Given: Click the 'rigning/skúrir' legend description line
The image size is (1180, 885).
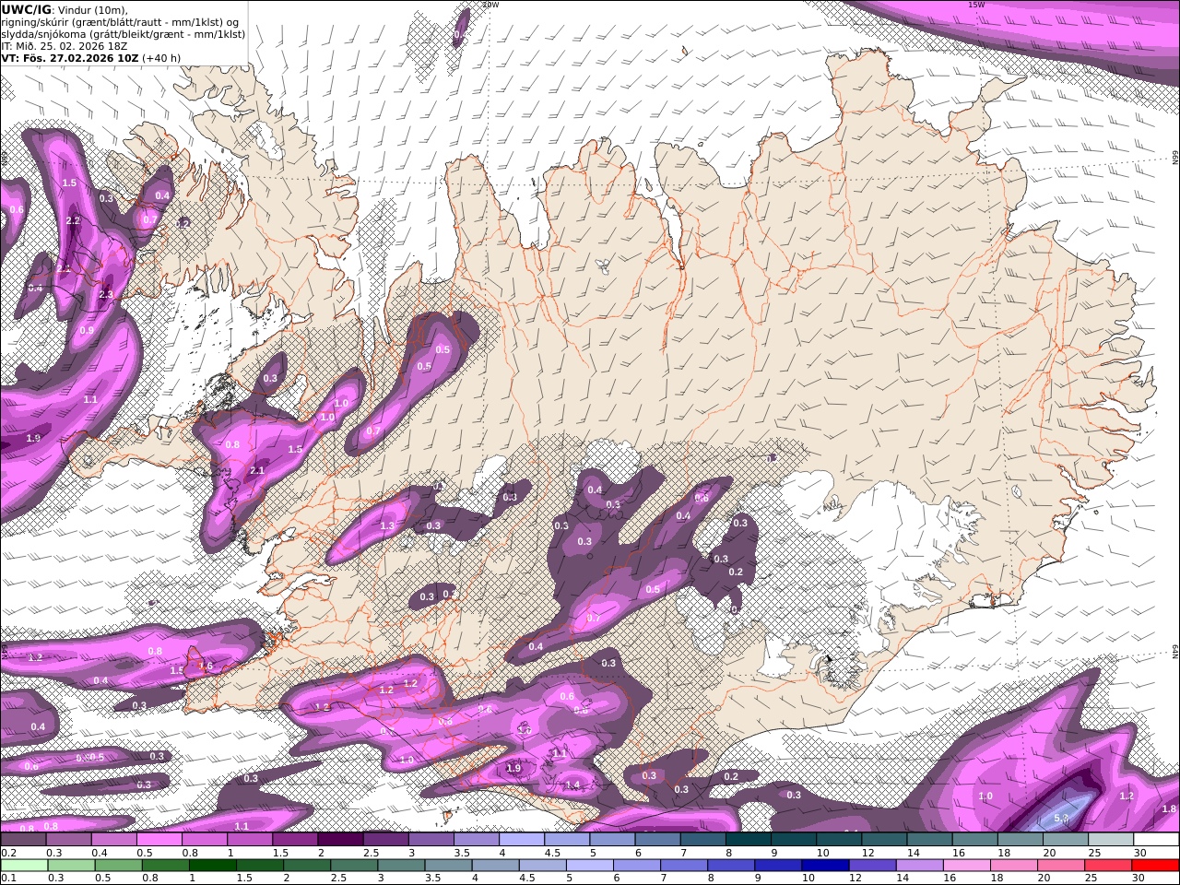Looking at the screenshot, I should pyautogui.click(x=121, y=21).
